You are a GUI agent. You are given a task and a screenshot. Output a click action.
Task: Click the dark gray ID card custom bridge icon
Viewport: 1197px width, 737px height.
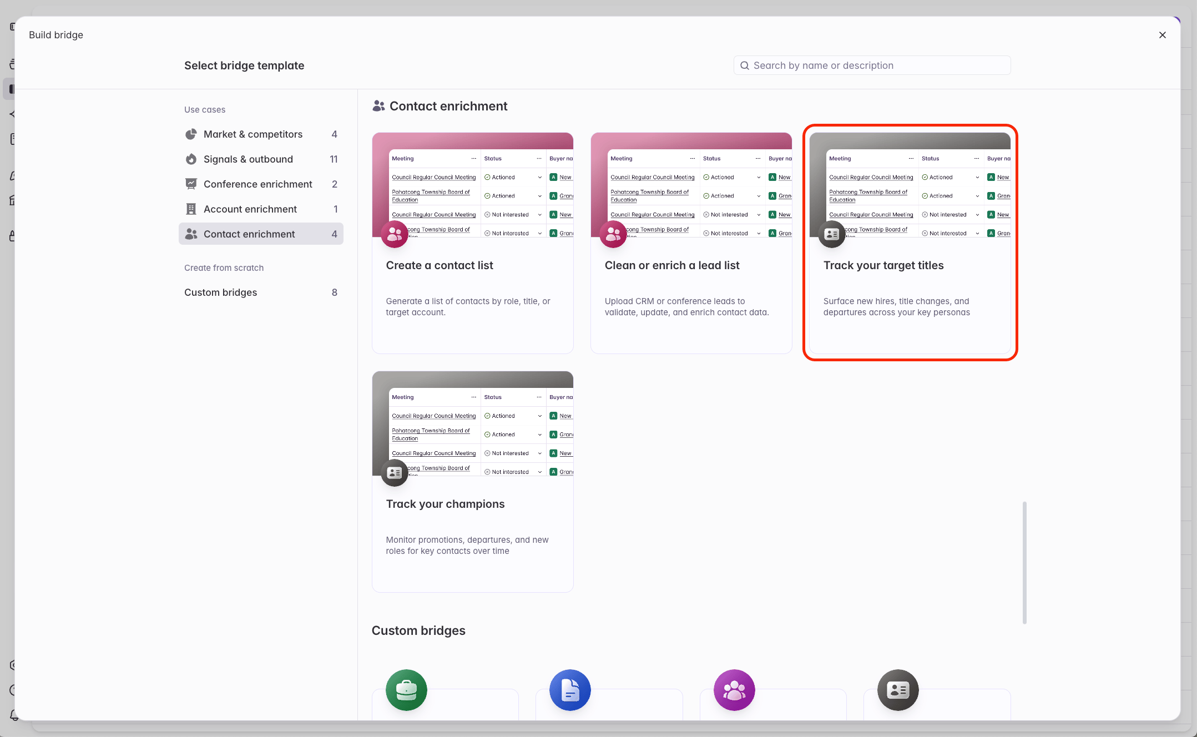pyautogui.click(x=898, y=690)
